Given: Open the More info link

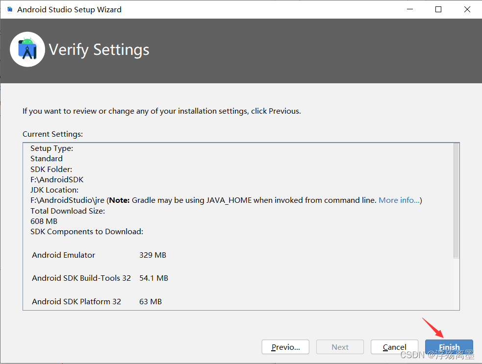Looking at the screenshot, I should coord(399,200).
